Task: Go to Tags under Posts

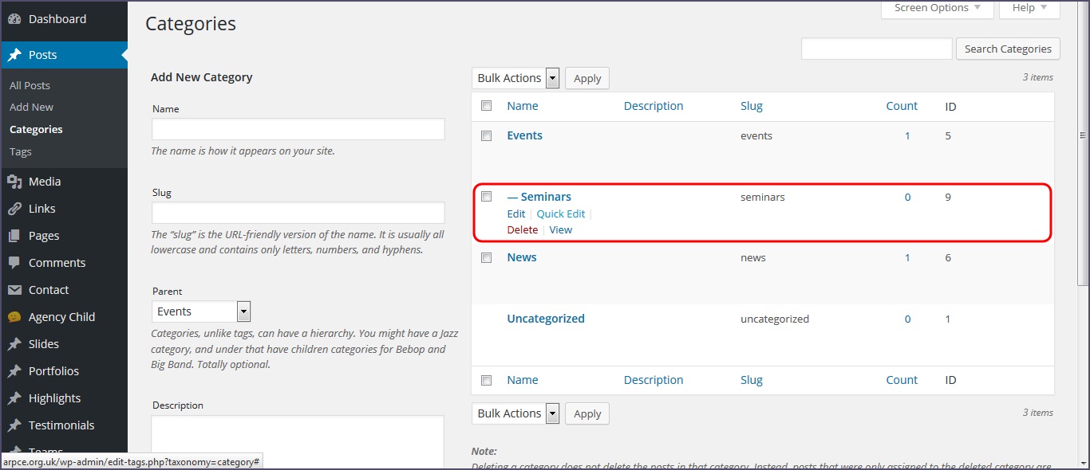Action: click(21, 151)
